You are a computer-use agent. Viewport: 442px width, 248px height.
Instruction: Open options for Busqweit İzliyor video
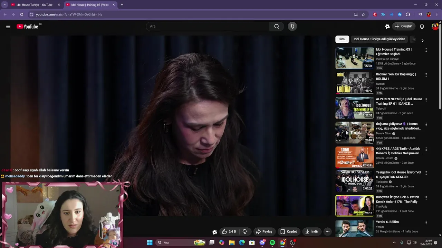point(426,198)
